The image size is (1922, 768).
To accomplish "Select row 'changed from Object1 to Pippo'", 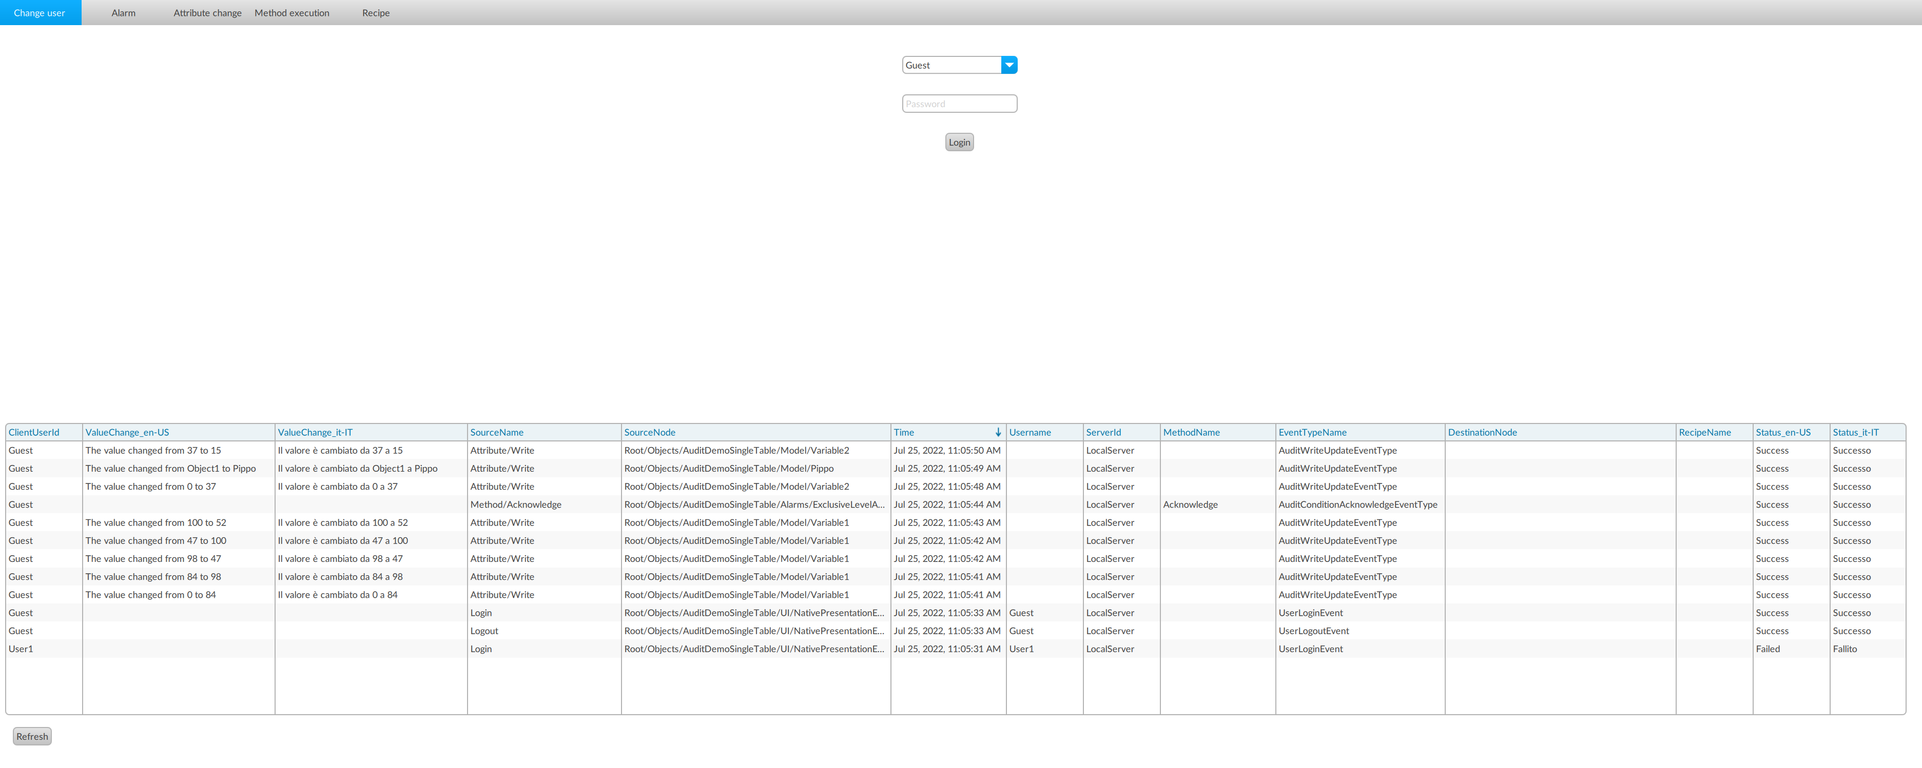I will click(170, 468).
